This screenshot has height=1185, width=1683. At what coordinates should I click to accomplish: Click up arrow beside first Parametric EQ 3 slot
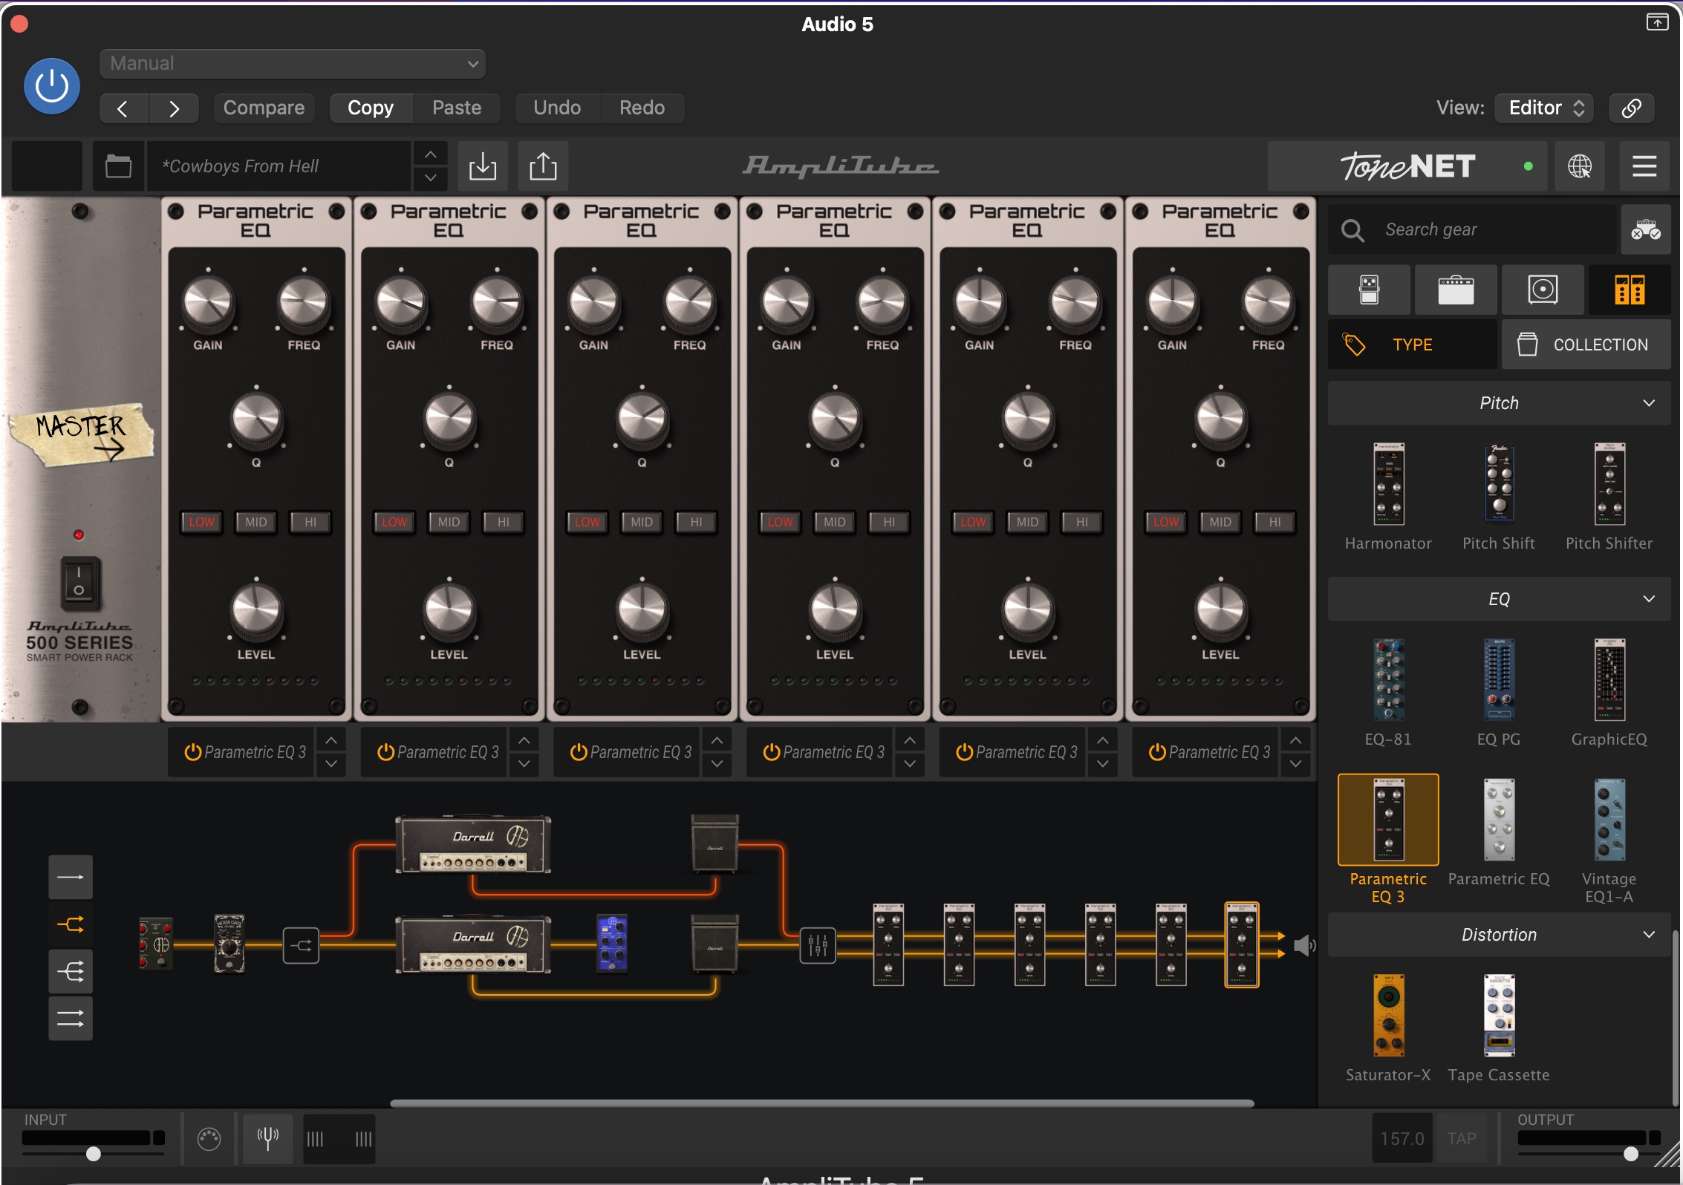point(331,740)
